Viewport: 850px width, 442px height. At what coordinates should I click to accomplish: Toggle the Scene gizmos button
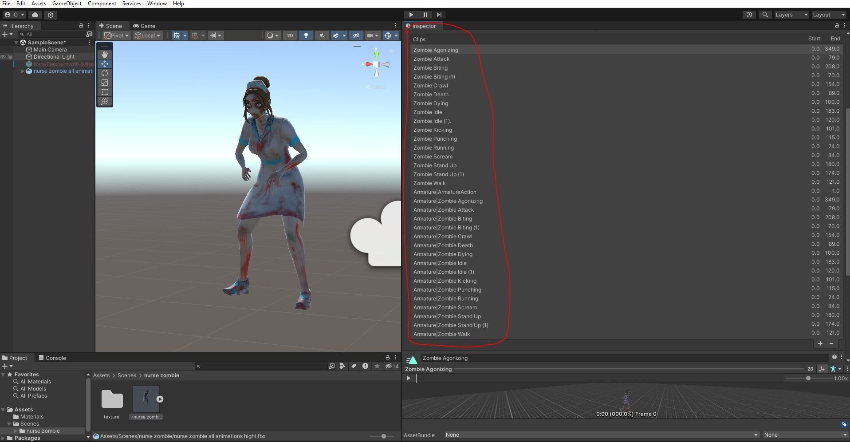pyautogui.click(x=387, y=36)
